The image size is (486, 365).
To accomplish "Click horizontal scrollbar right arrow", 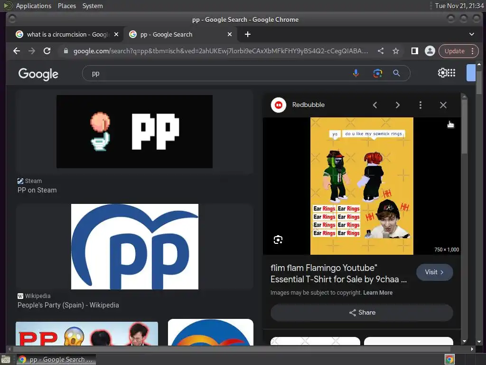I will coord(472,349).
